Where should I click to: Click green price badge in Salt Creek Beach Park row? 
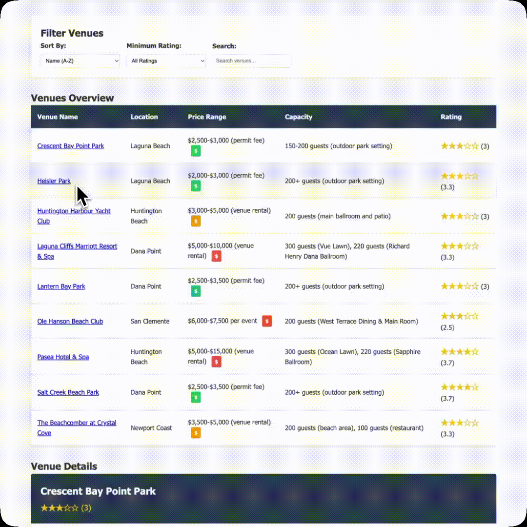pos(196,397)
